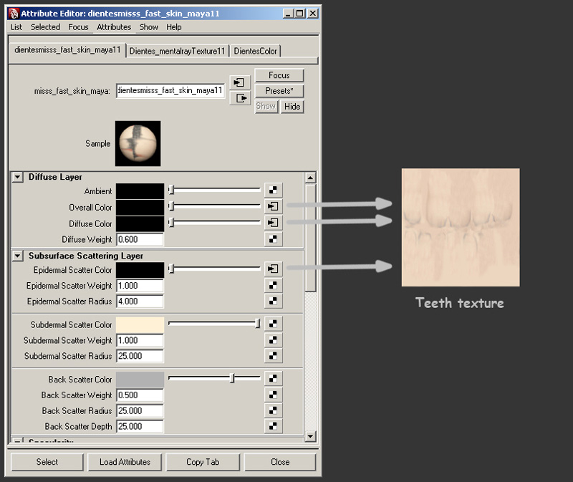Click the Overall Color slider handle
This screenshot has height=482, width=573.
click(171, 206)
